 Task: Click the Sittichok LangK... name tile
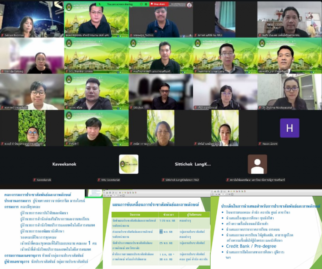[x=193, y=164]
